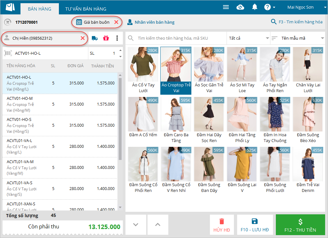Screen dimensions: 328x238
Task: Click the cloud sync icon
Action: [240, 7]
